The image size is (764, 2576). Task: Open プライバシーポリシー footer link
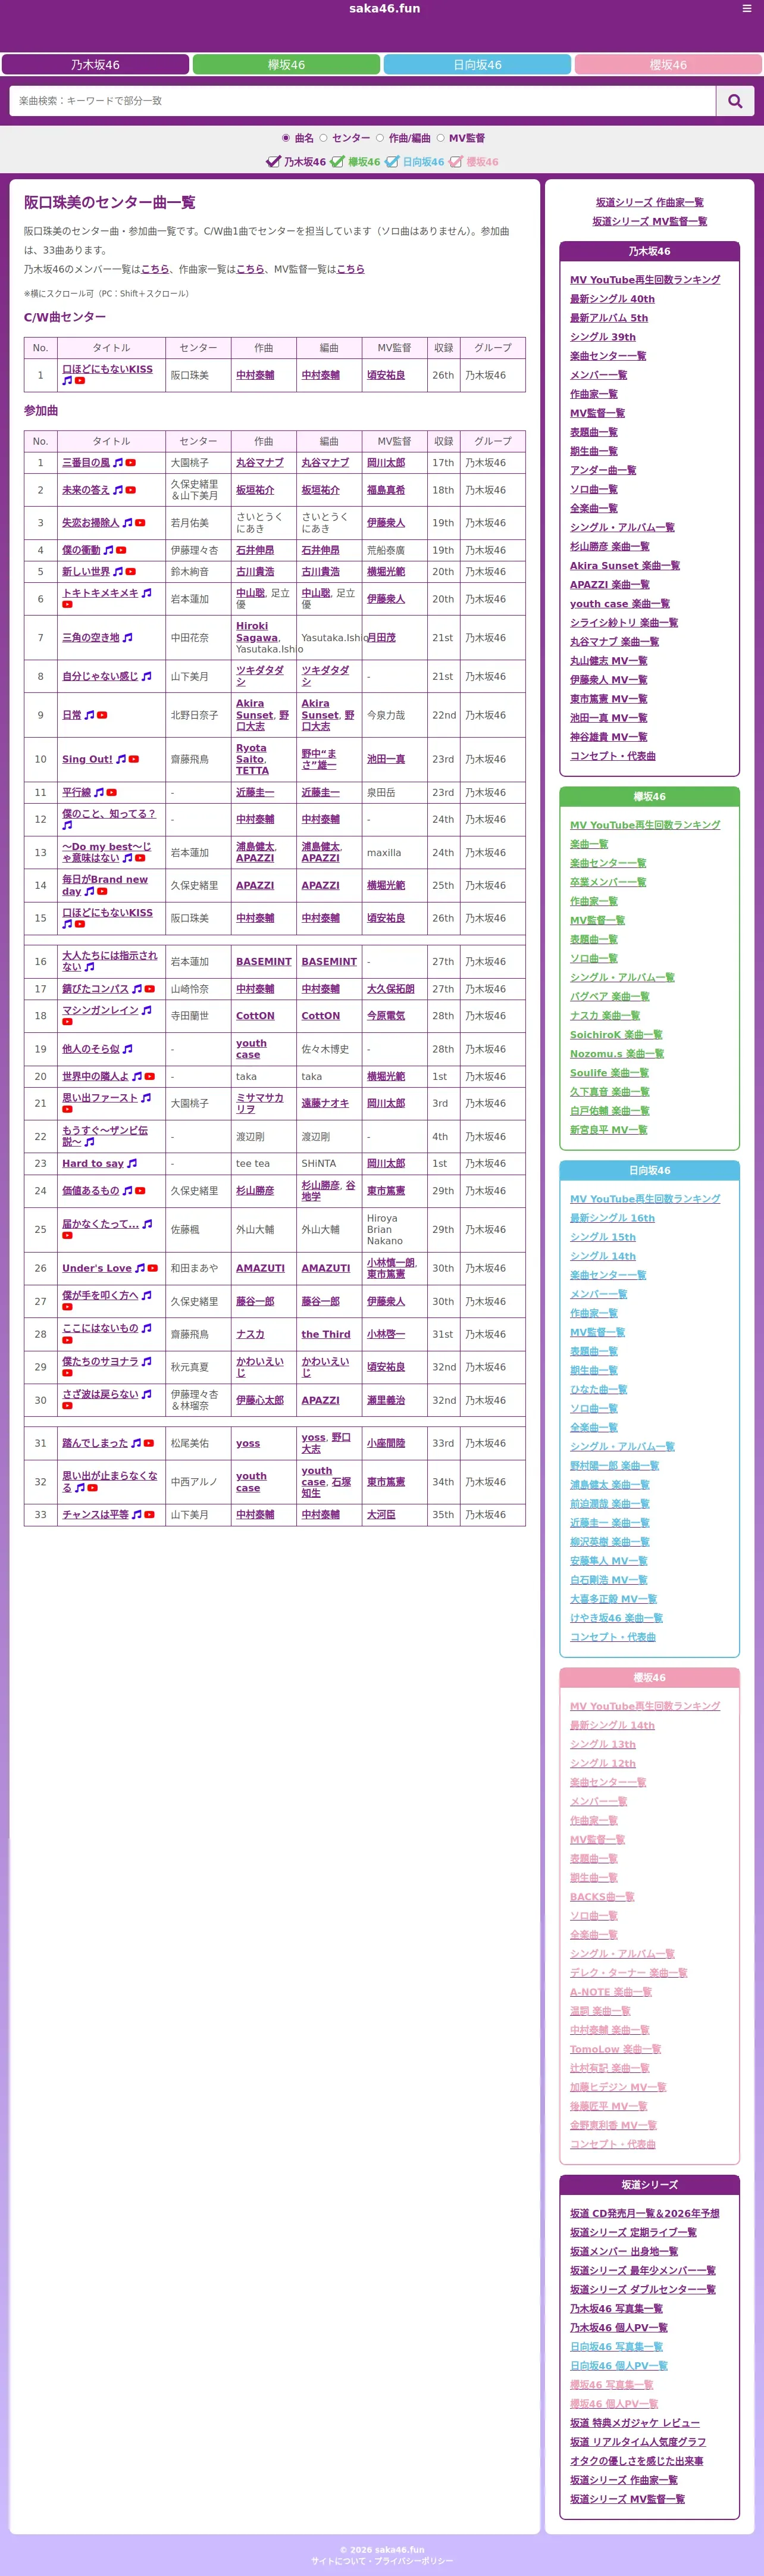pos(413,2561)
